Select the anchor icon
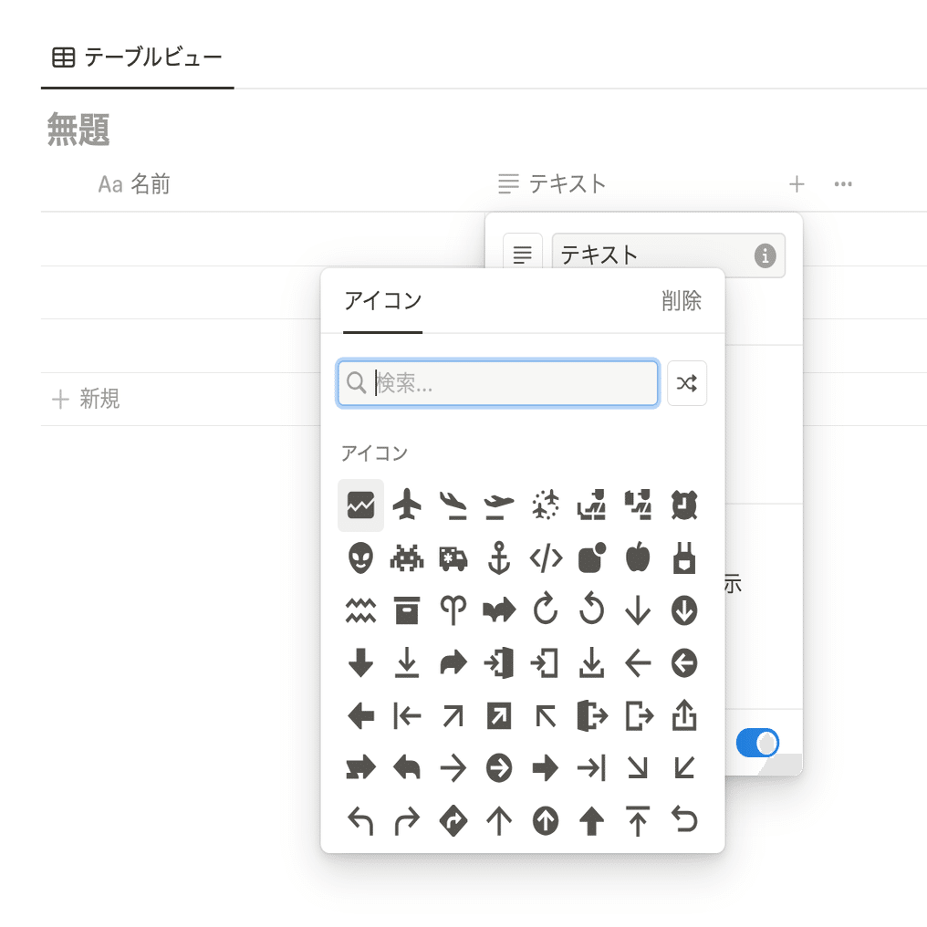 [499, 558]
